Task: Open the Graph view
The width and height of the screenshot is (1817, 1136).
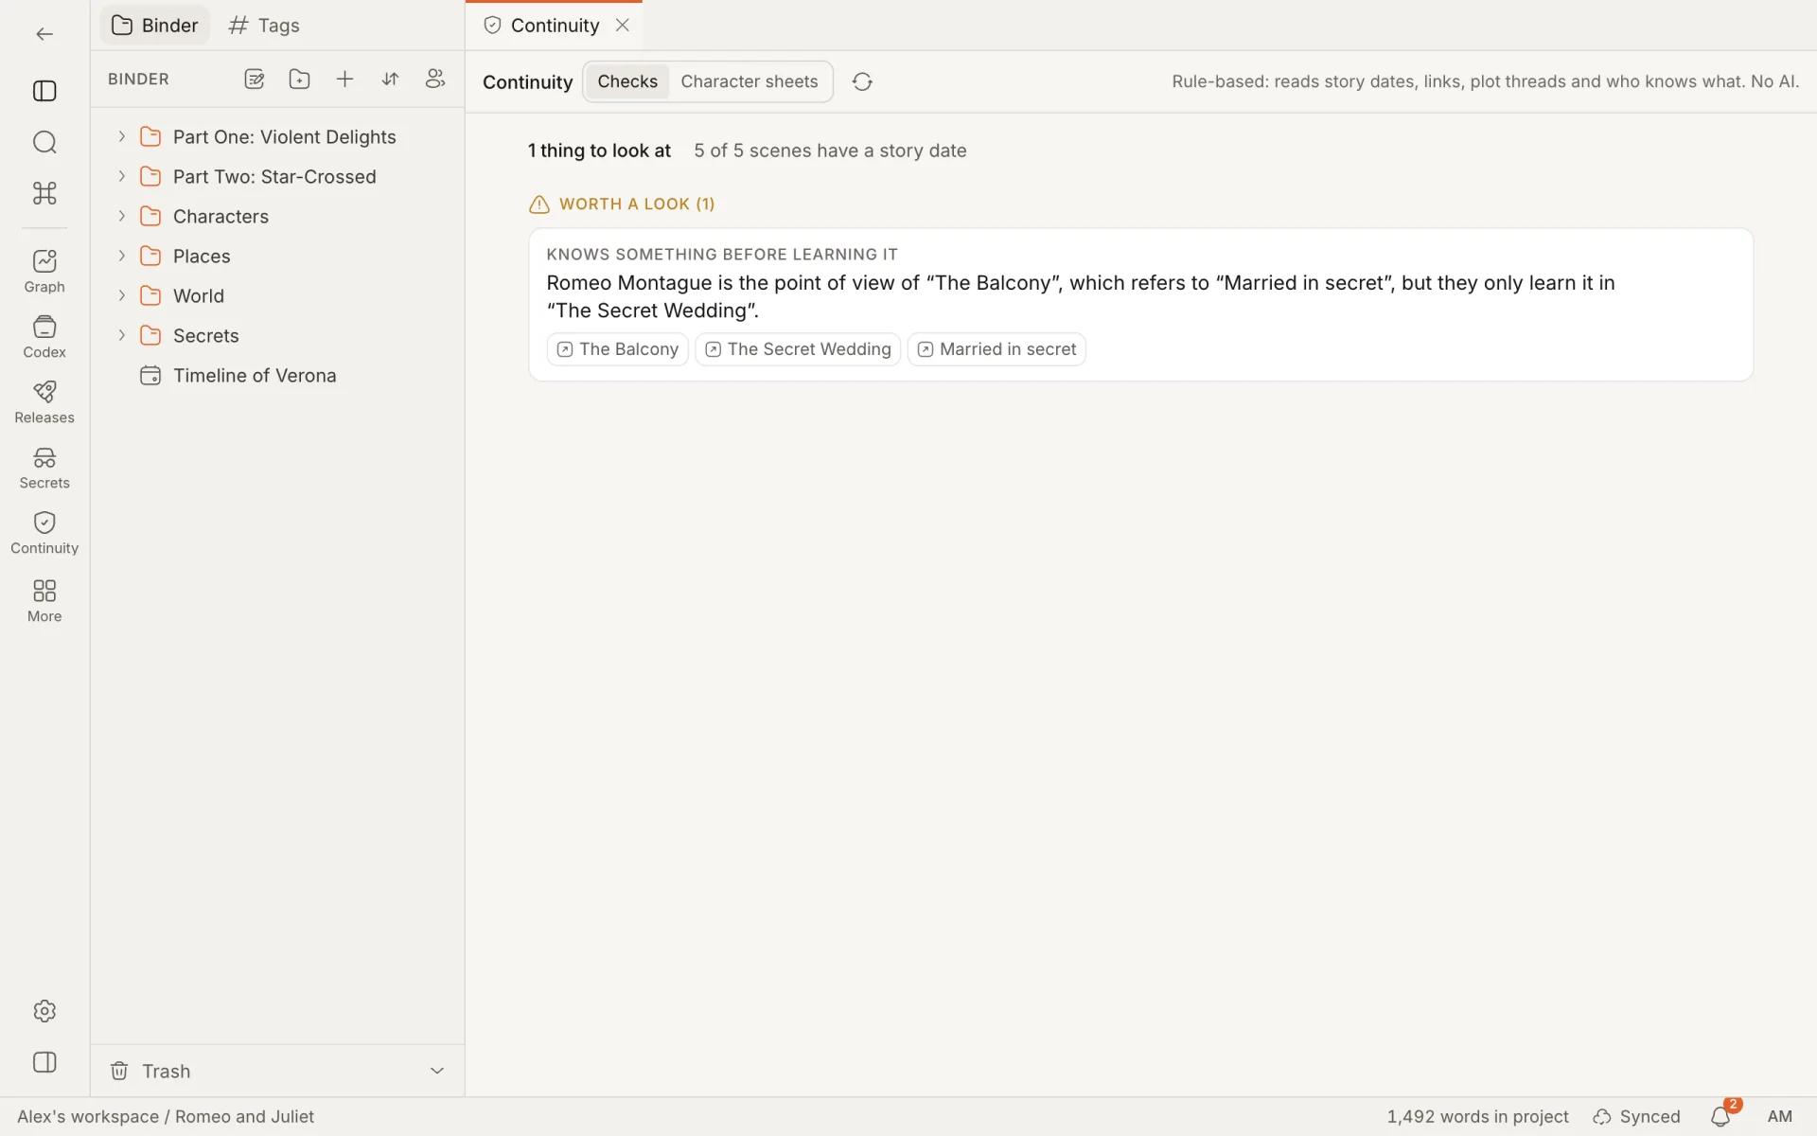Action: coord(44,271)
